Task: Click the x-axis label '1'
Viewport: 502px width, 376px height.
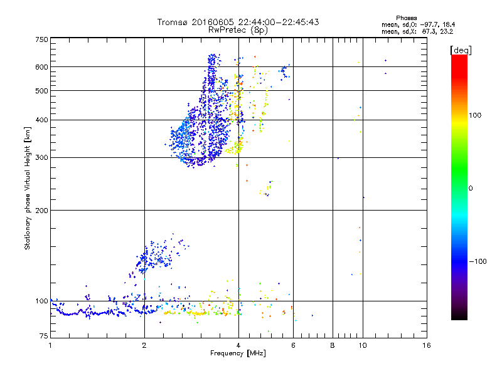Action: coord(50,345)
